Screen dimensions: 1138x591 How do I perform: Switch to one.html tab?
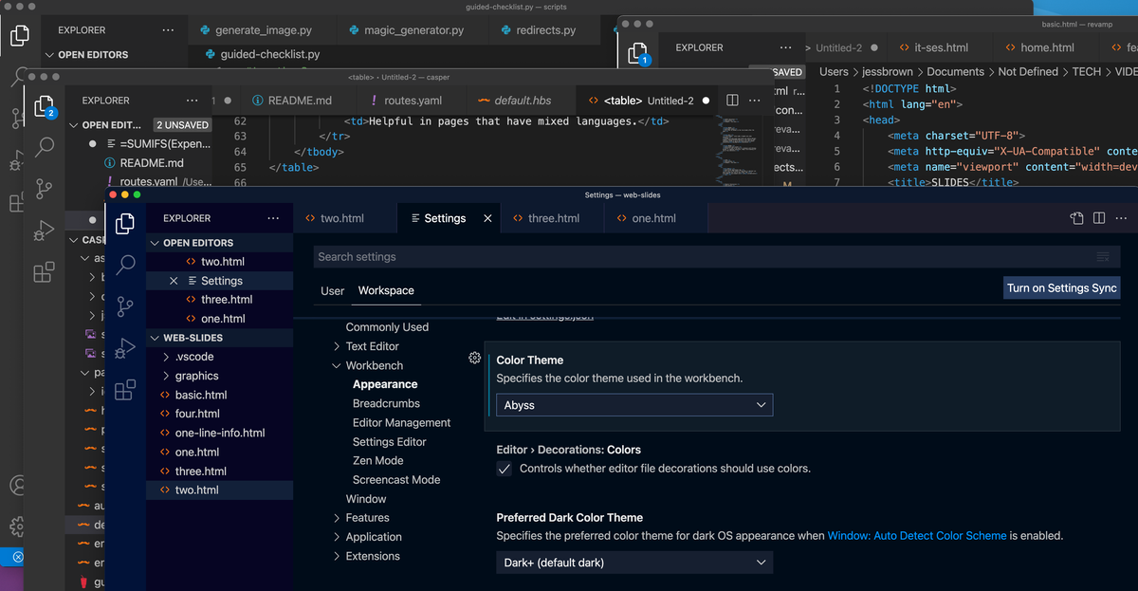coord(653,218)
